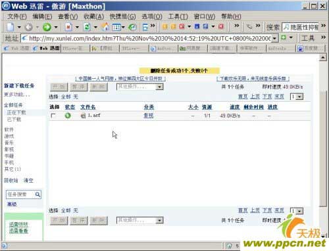The width and height of the screenshot is (329, 251).
Task: Click inside the 任务搜索 input field
Action: [20, 194]
